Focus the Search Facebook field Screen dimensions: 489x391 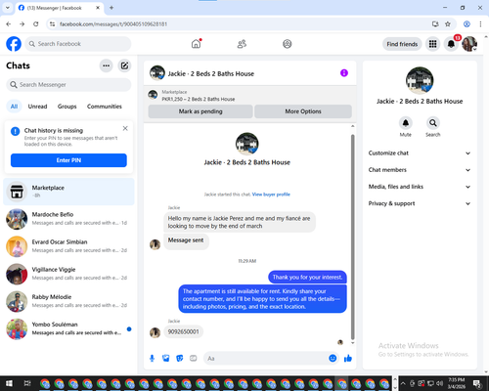(x=78, y=44)
